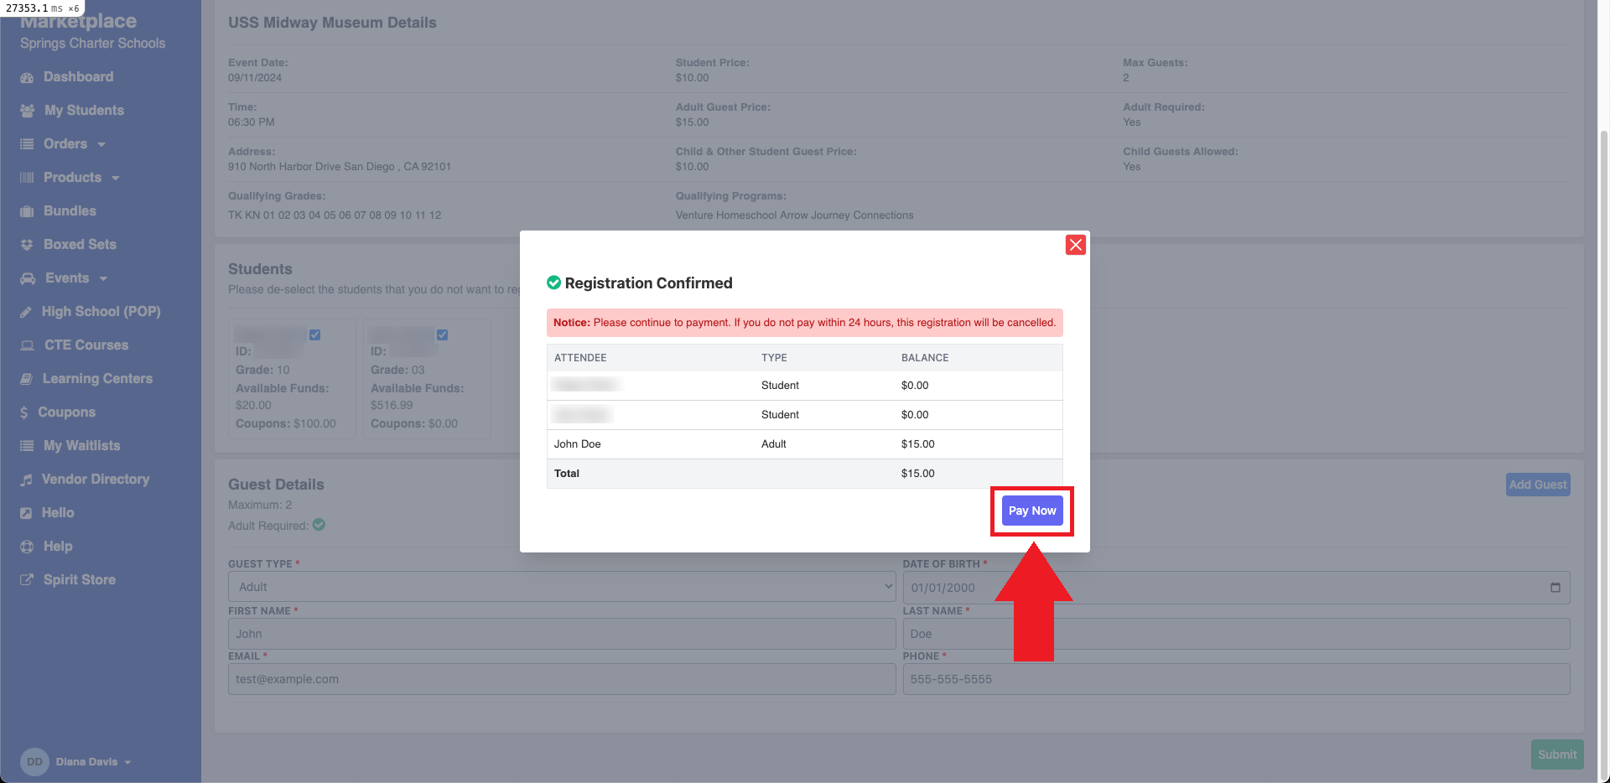
Task: Open Vendor Directory
Action: click(x=96, y=479)
